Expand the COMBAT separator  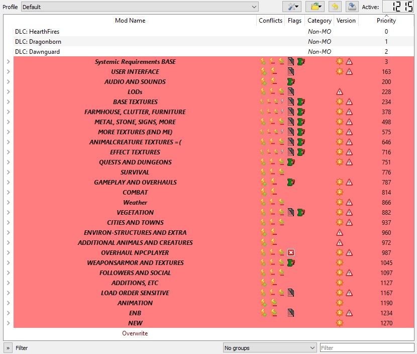[8, 193]
